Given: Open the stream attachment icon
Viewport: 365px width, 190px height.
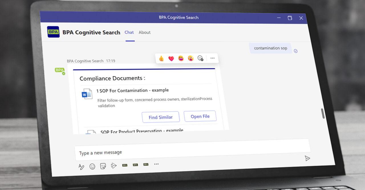Looking at the screenshot, I should 114,165.
